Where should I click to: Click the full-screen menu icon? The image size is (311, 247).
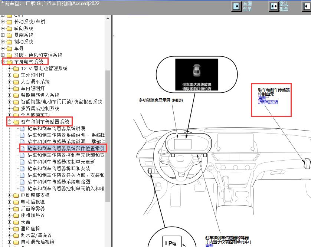[x=236, y=7]
